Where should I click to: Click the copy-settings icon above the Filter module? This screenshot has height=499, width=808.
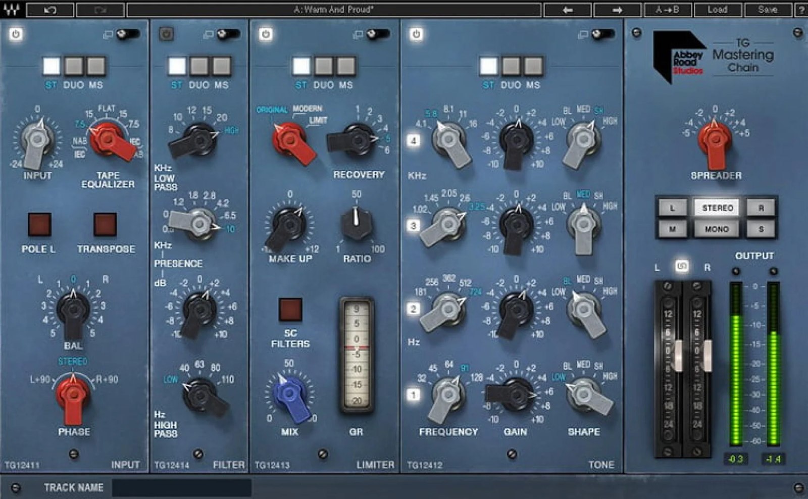tap(209, 33)
